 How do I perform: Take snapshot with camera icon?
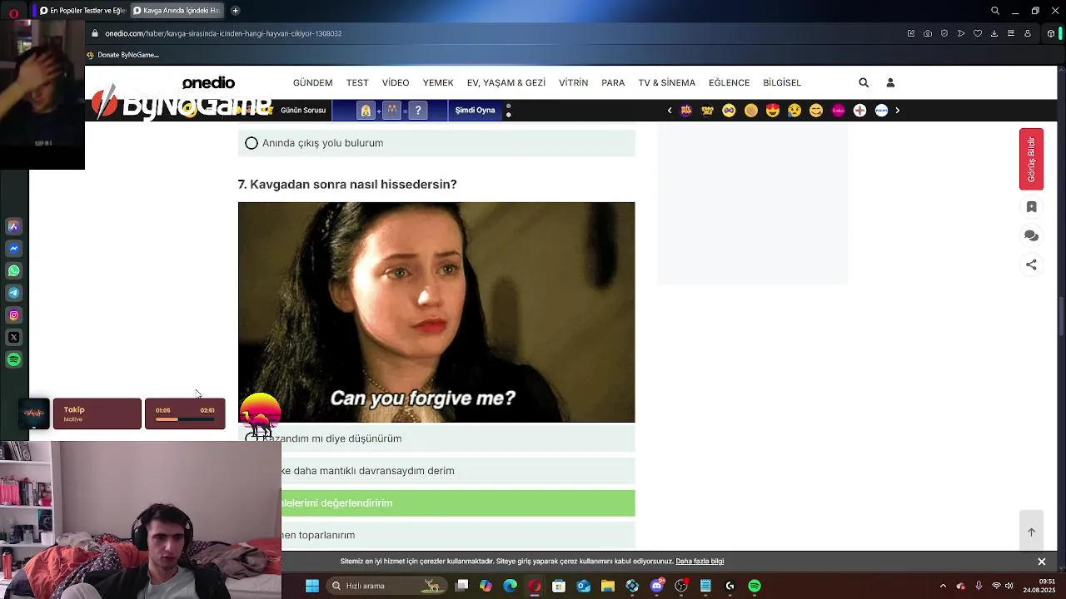pos(928,33)
